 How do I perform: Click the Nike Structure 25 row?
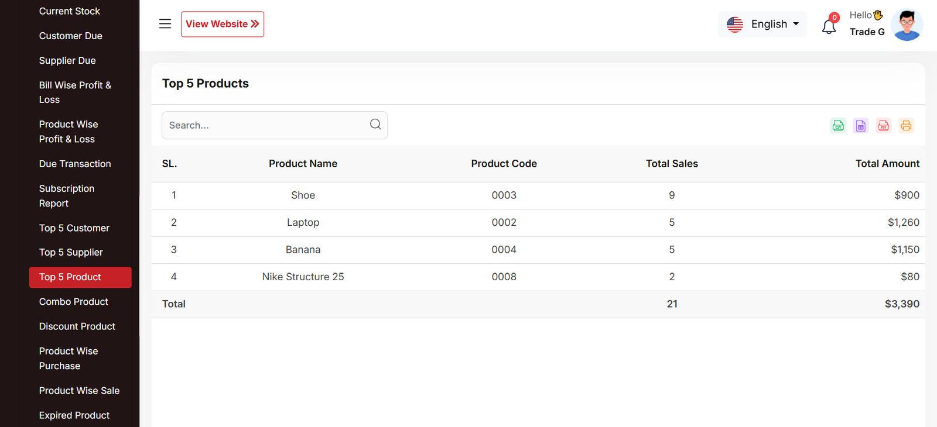[x=303, y=277]
